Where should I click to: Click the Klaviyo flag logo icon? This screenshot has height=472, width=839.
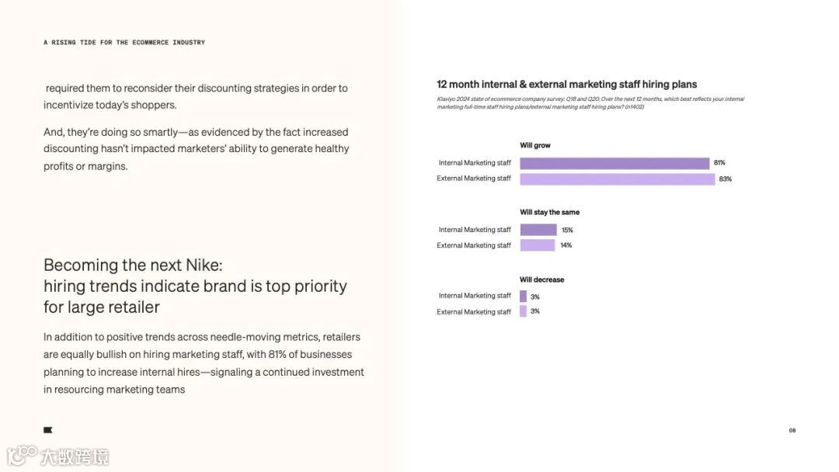click(x=47, y=430)
